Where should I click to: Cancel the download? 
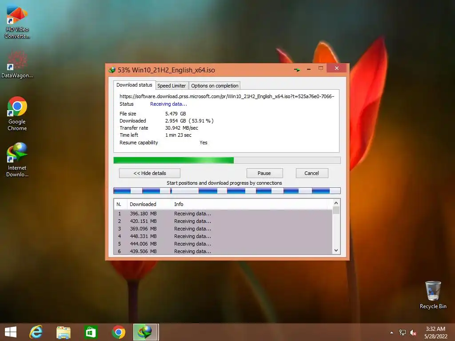312,173
